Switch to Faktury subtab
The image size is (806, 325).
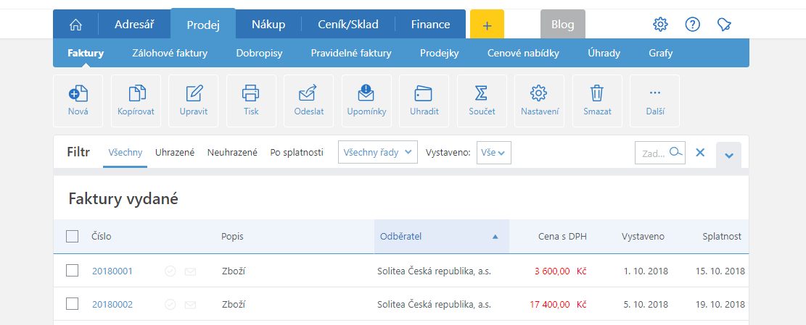tap(86, 53)
